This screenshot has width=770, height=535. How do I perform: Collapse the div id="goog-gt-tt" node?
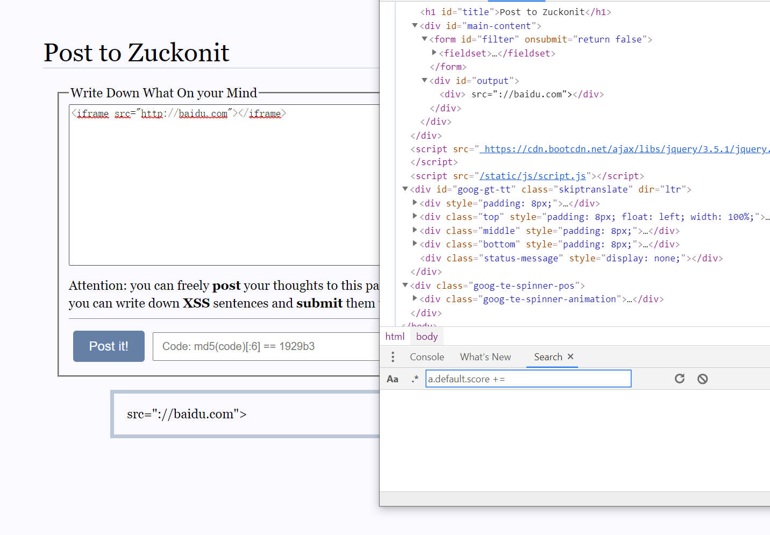tap(405, 189)
